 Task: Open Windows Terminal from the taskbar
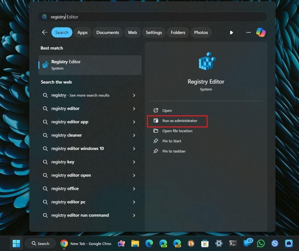(x=232, y=243)
